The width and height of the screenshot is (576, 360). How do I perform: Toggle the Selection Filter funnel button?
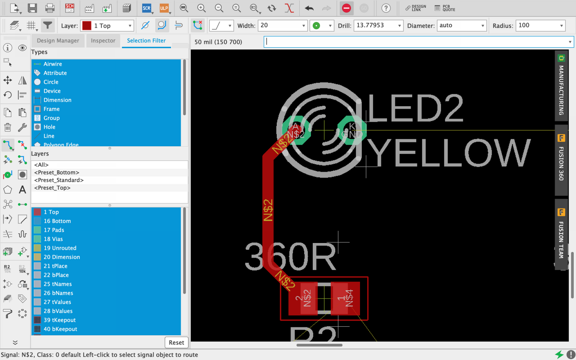coord(48,25)
